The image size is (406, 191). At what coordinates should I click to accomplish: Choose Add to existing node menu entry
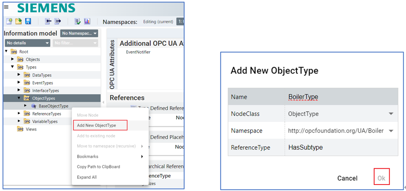pos(110,136)
